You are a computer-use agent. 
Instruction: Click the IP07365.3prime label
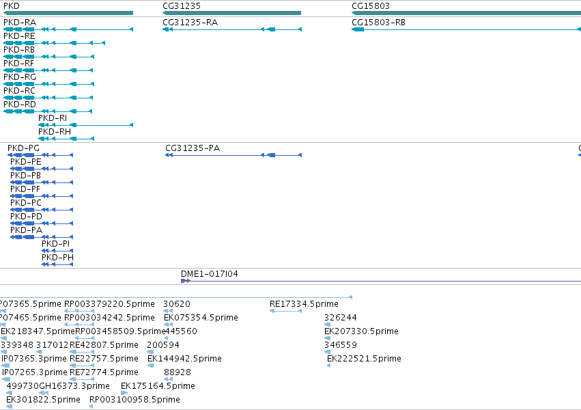coord(34,359)
